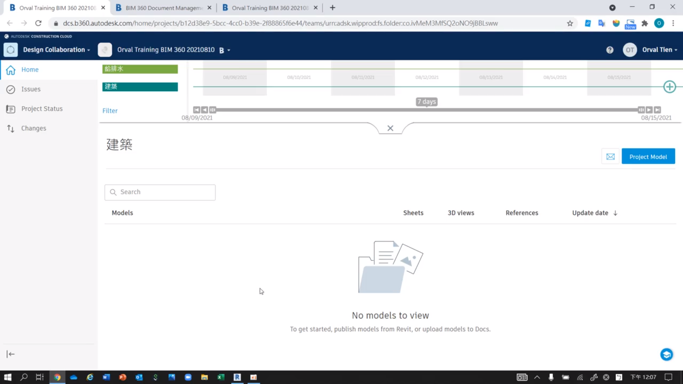Create a package with plus button
The width and height of the screenshot is (683, 384).
pos(669,87)
